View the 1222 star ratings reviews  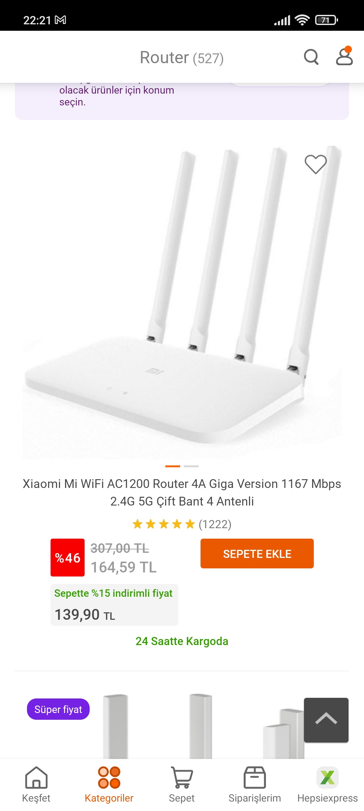point(182,524)
